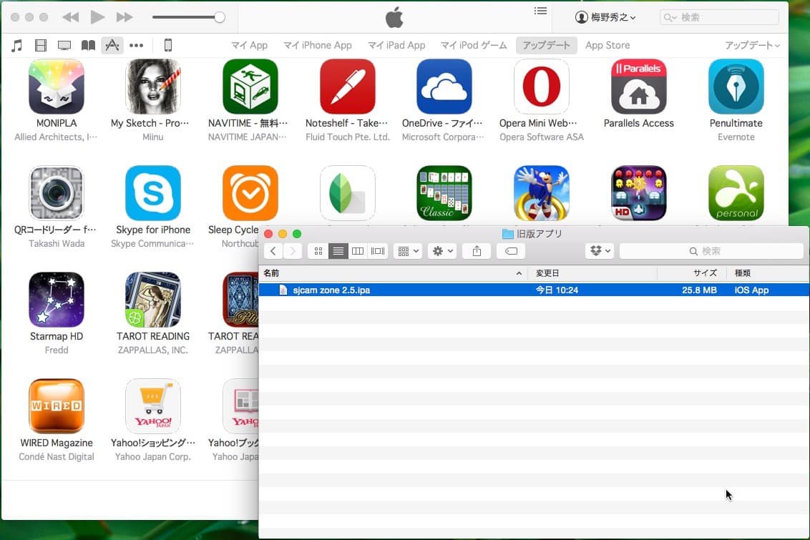810x540 pixels.
Task: Open the Music library icon
Action: (17, 46)
